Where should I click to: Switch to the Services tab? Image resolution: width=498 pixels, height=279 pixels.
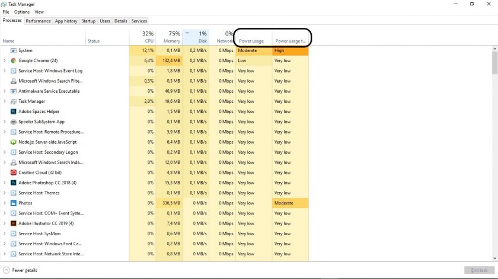click(x=139, y=21)
